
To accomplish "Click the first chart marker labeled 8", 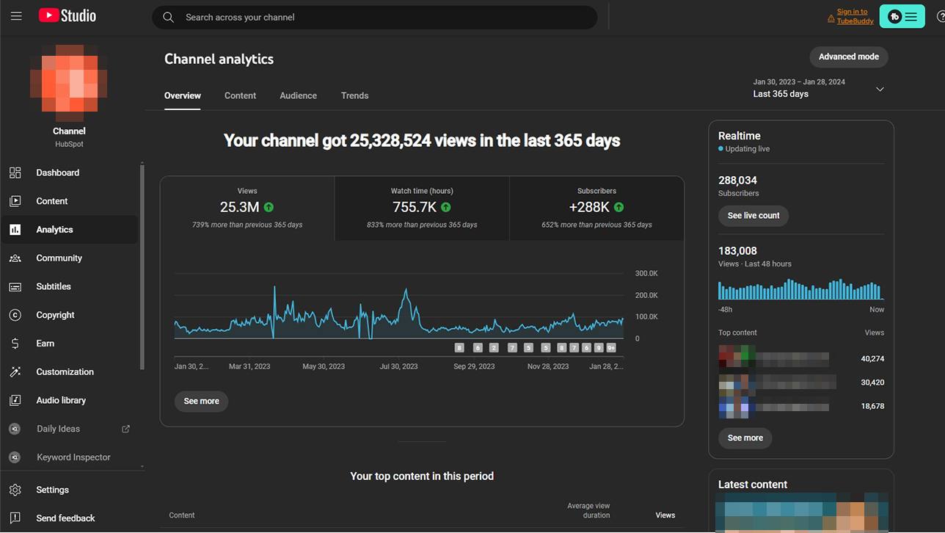I will 459,348.
